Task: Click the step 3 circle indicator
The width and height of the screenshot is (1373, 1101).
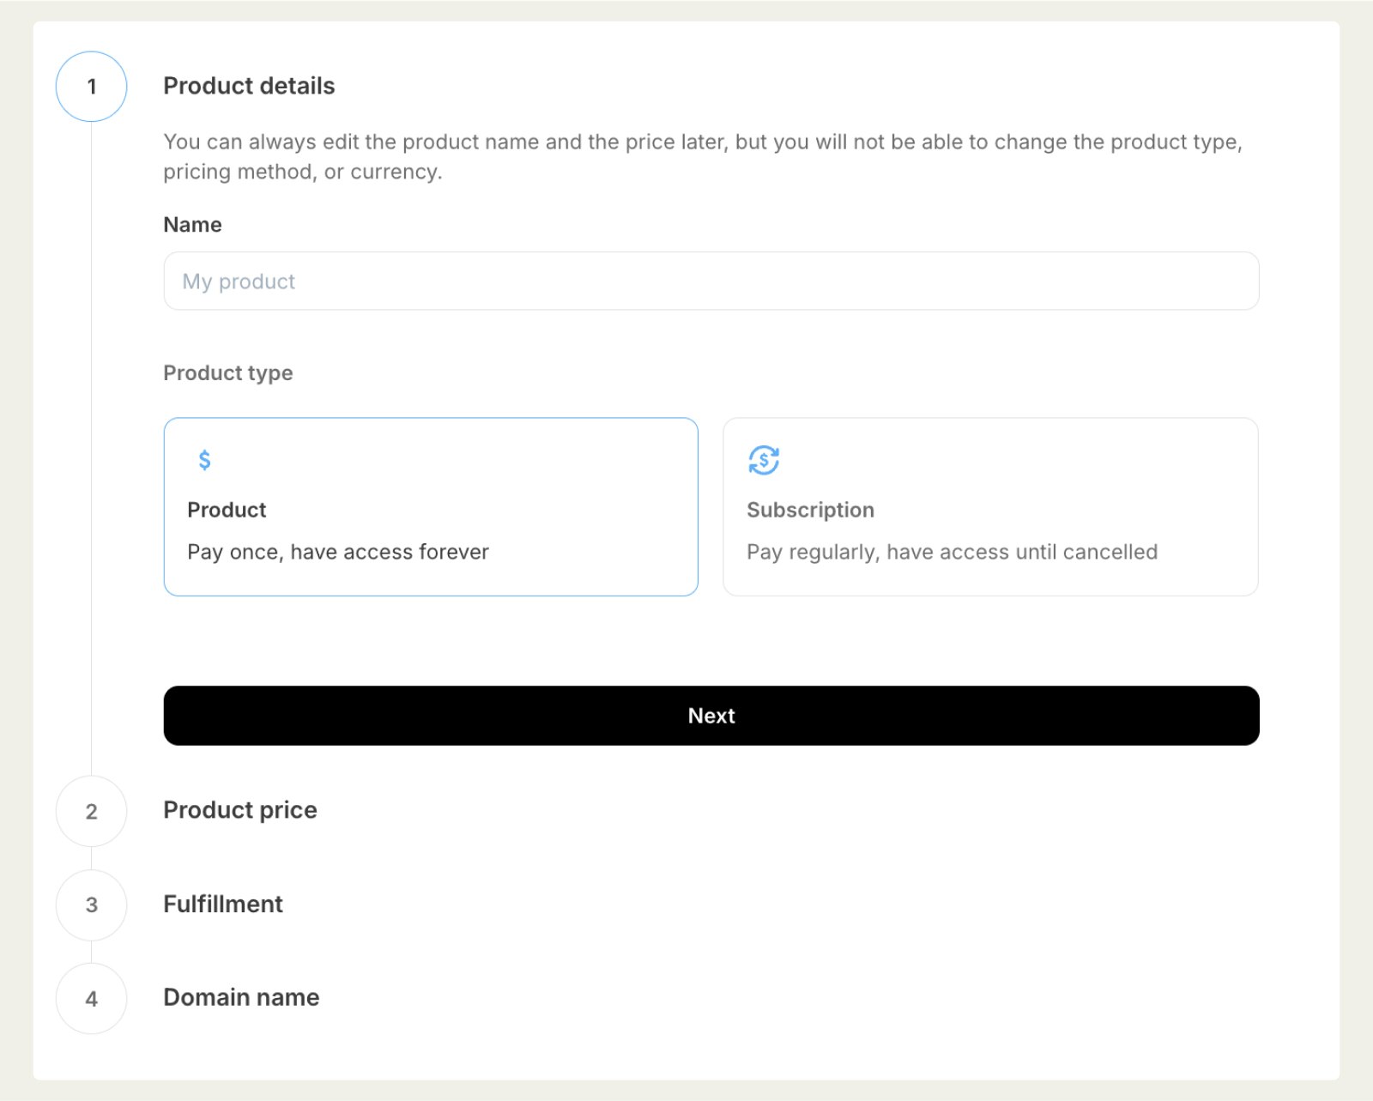Action: click(91, 904)
